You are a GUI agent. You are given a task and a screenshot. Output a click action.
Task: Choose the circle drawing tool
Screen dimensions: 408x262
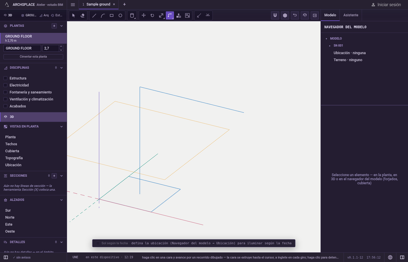point(120,15)
